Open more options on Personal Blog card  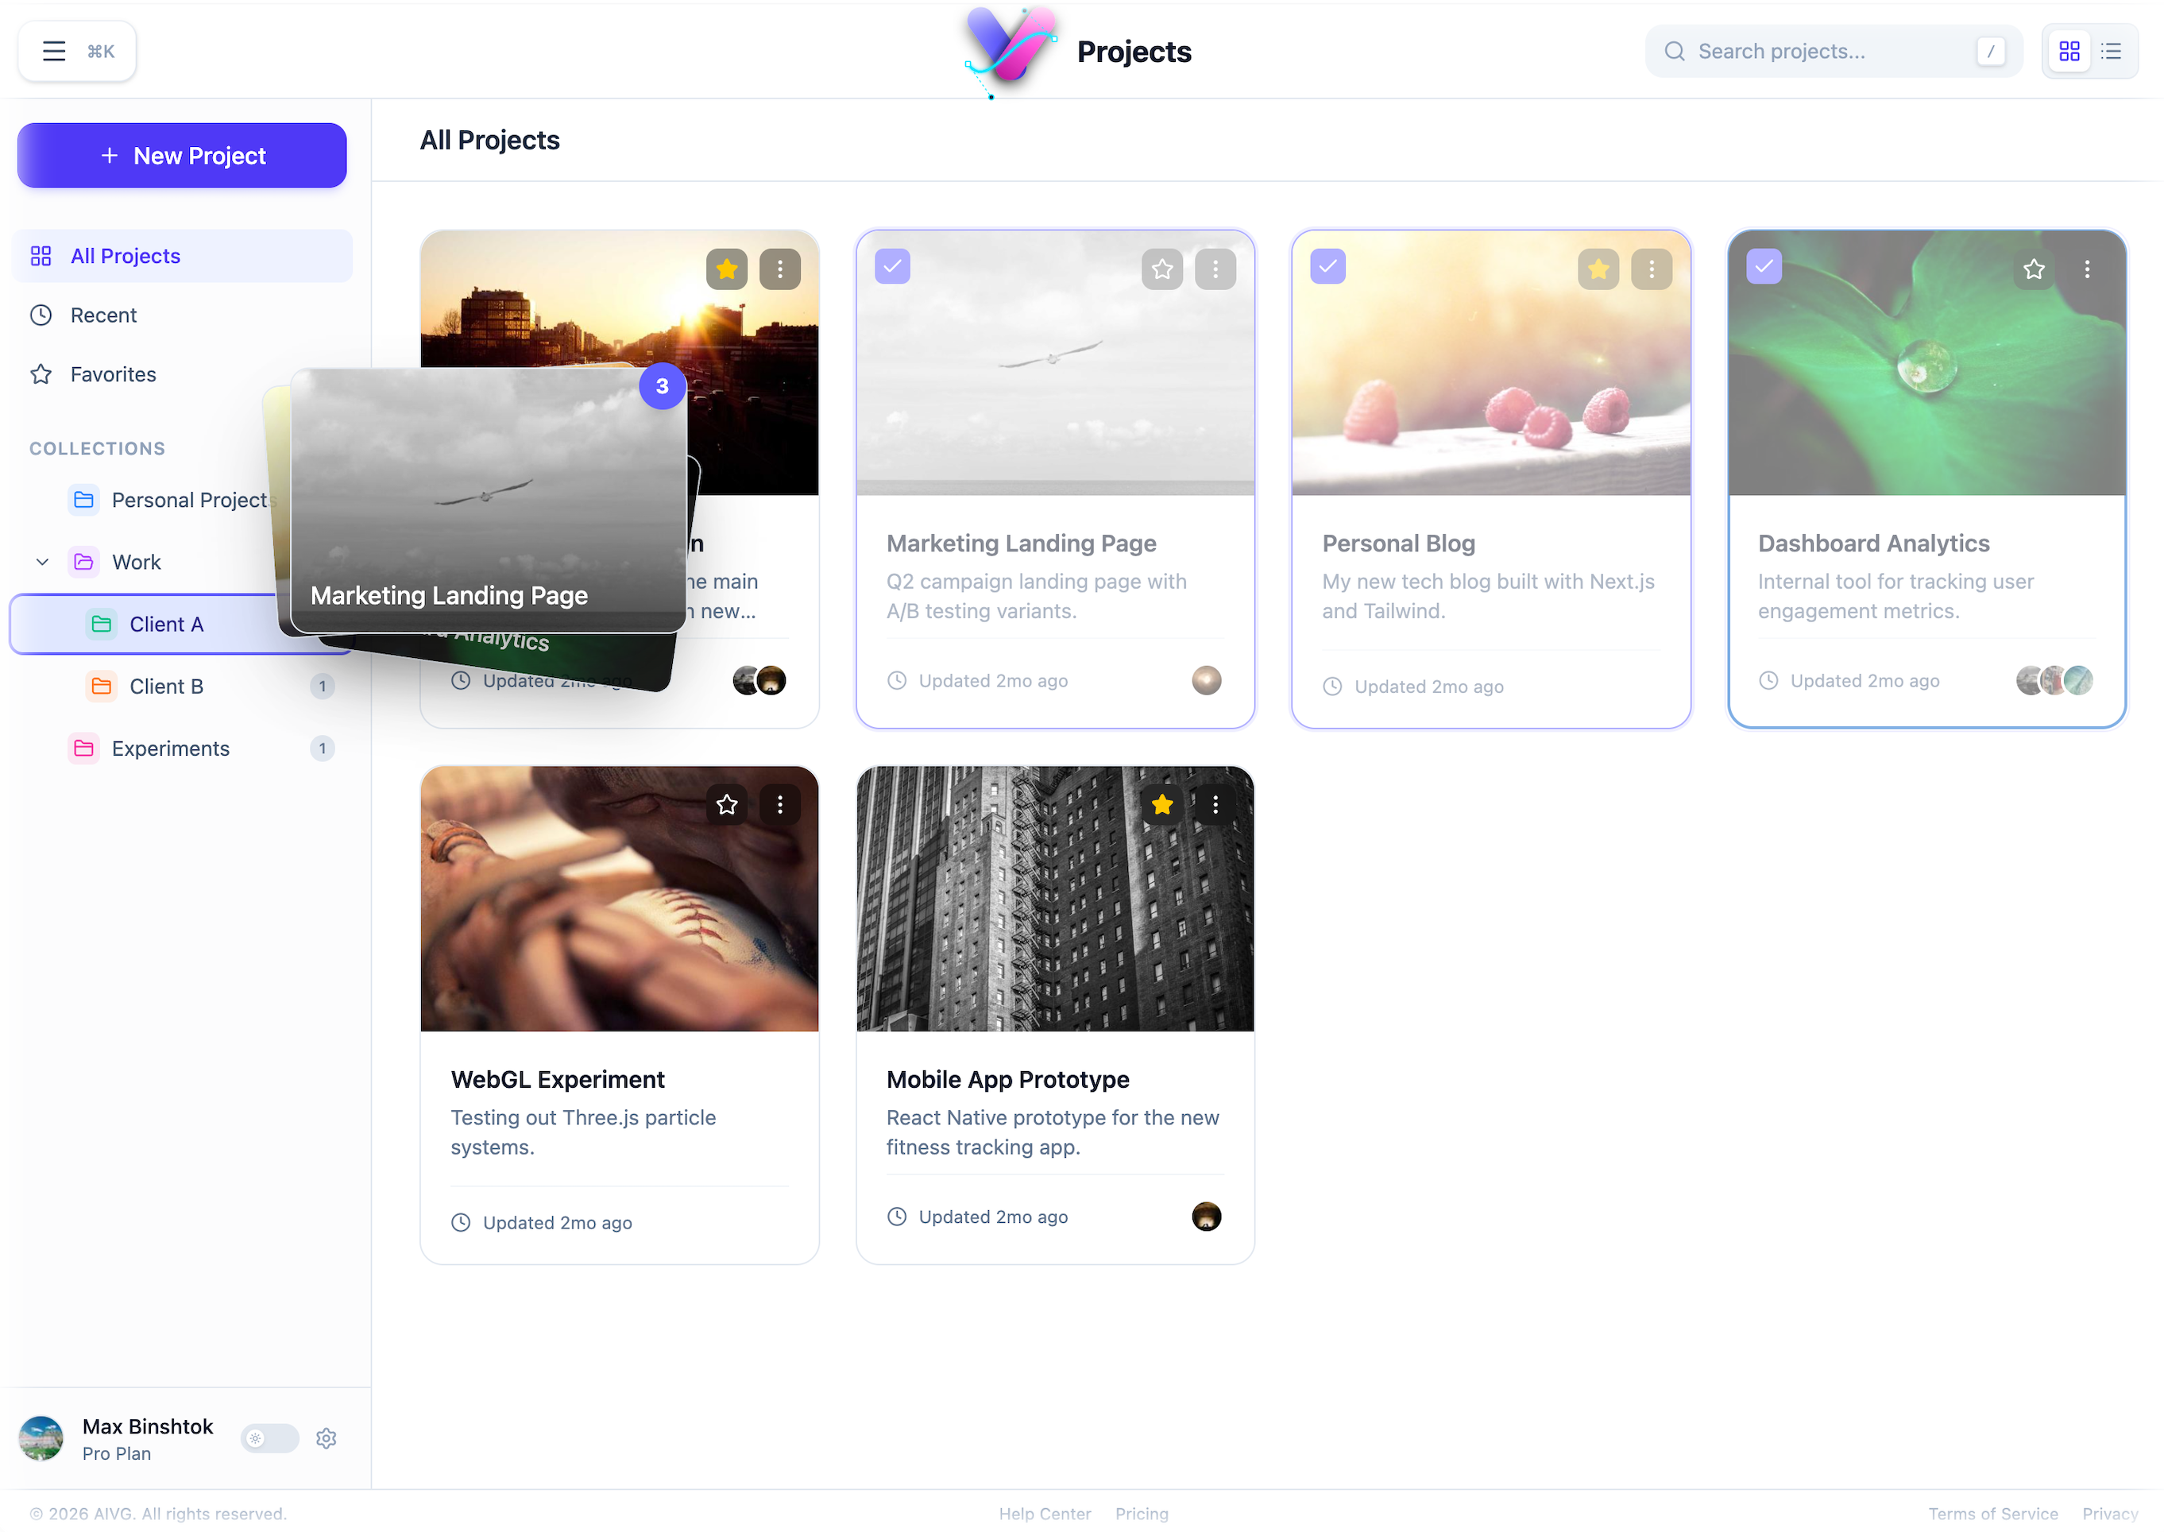(1650, 269)
